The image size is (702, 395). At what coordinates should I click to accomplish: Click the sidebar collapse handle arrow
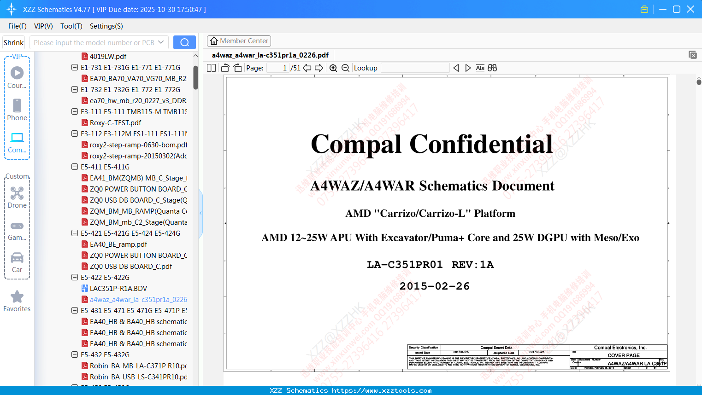pos(201,213)
